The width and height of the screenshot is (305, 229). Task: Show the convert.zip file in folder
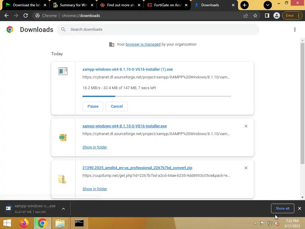[95, 189]
